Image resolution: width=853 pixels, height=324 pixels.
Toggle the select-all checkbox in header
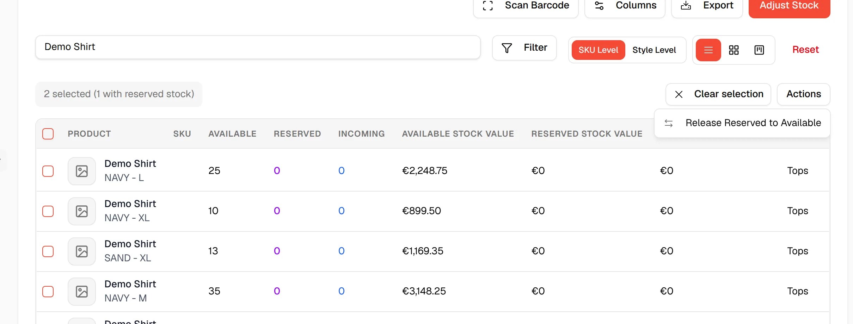click(48, 134)
